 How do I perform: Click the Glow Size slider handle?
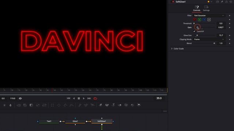pos(197,35)
